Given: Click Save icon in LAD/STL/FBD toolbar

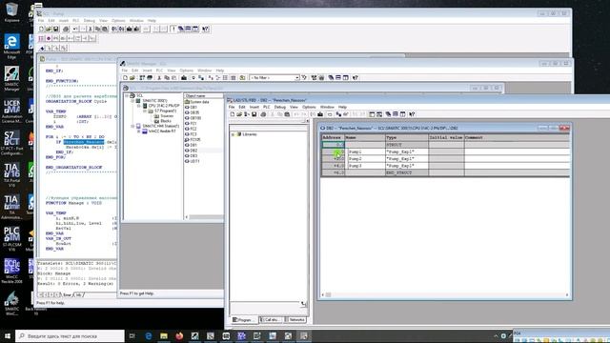Looking at the screenshot, I should point(254,114).
